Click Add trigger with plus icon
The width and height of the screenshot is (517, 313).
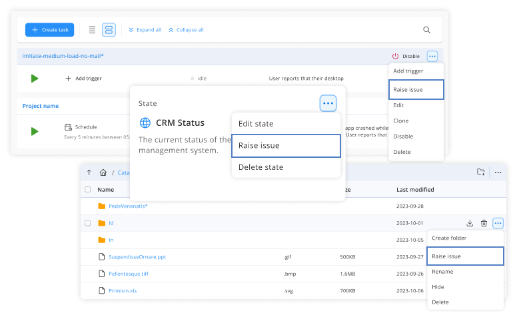point(83,79)
